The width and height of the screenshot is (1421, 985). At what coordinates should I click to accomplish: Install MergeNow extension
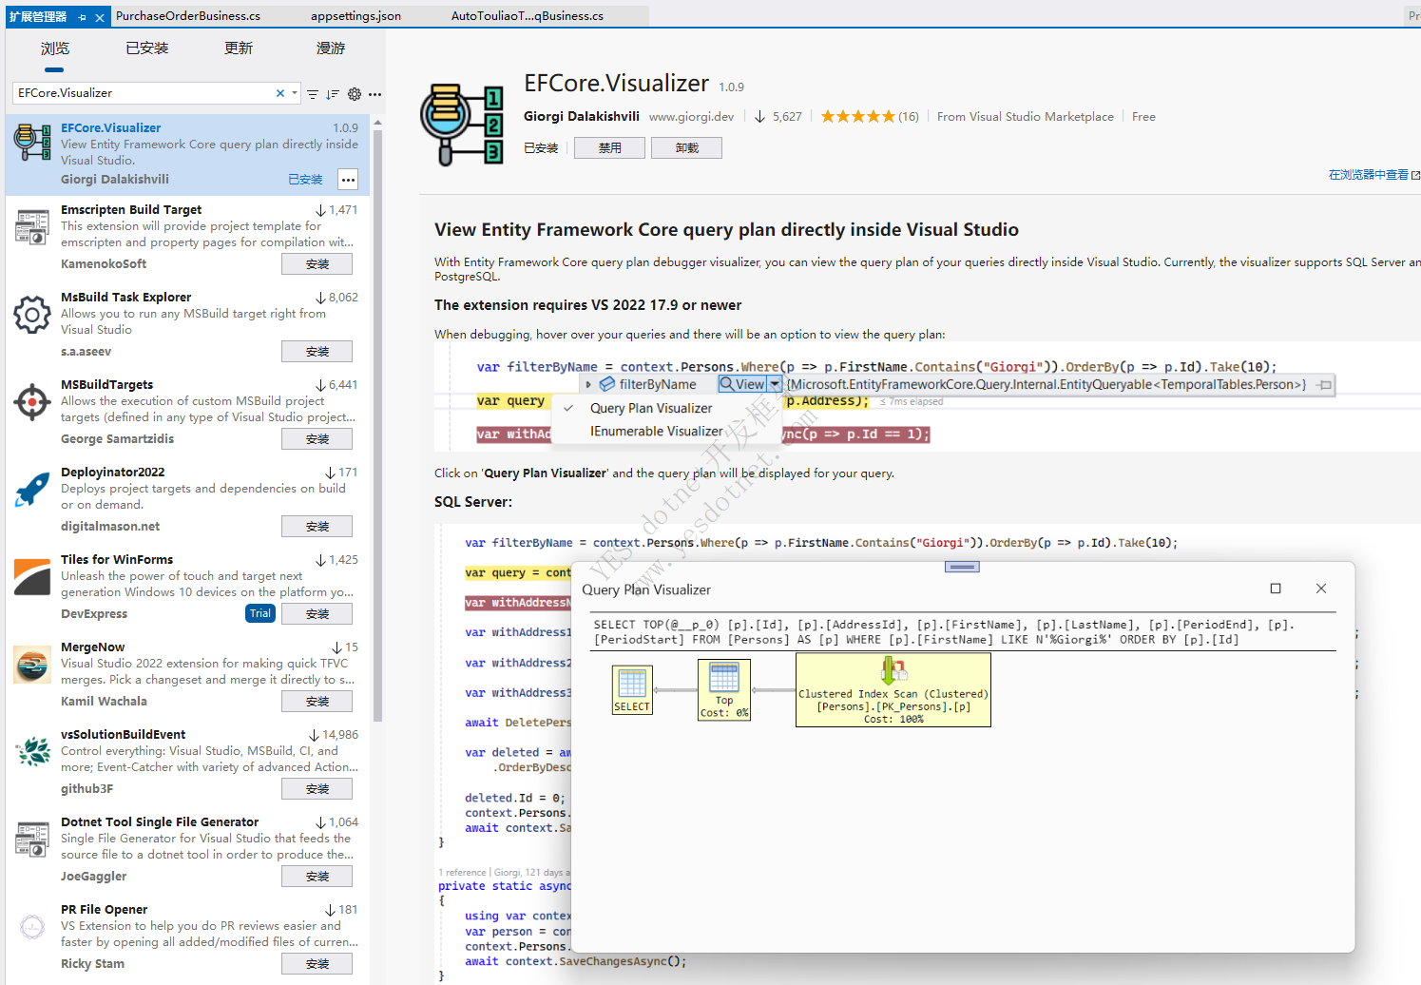(x=317, y=702)
